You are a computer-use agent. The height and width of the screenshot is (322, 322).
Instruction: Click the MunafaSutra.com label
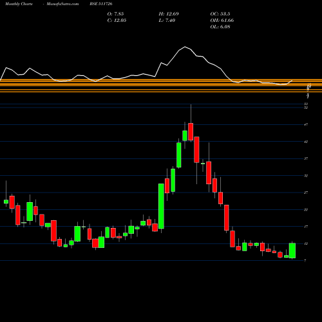(62, 4)
